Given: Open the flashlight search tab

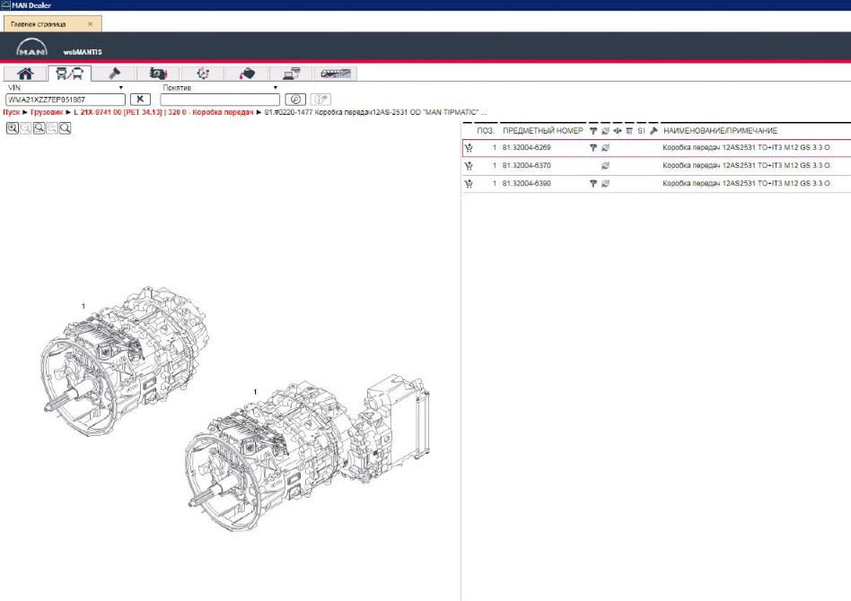Looking at the screenshot, I should [115, 74].
